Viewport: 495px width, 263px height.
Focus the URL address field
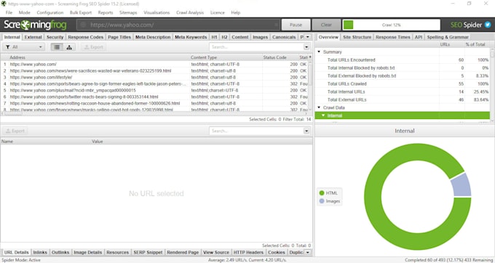178,25
